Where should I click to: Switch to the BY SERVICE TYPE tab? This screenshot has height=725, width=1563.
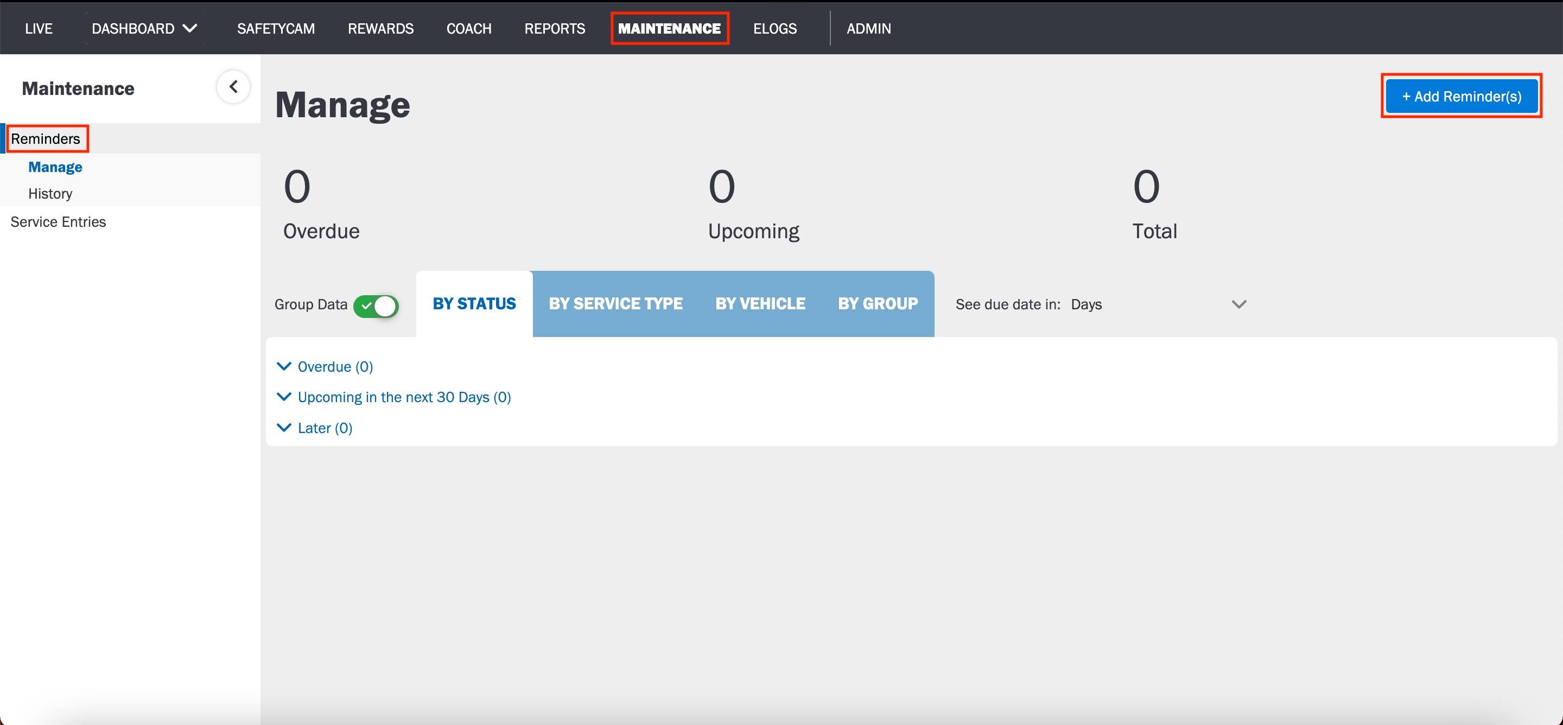(615, 303)
